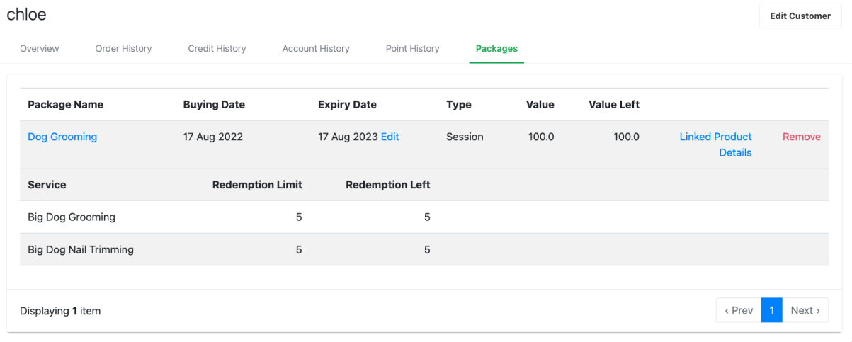Advance with the Next pagination button
The width and height of the screenshot is (852, 342).
tap(805, 310)
